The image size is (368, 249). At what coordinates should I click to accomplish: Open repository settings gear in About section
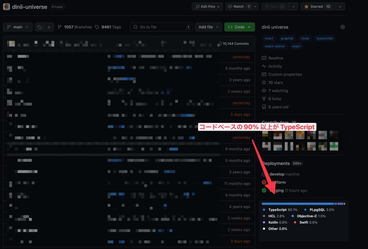pyautogui.click(x=343, y=27)
